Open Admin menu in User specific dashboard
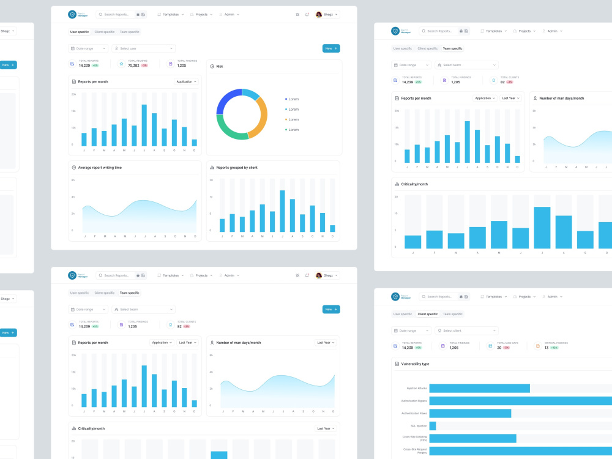Image resolution: width=612 pixels, height=459 pixels. [x=229, y=15]
